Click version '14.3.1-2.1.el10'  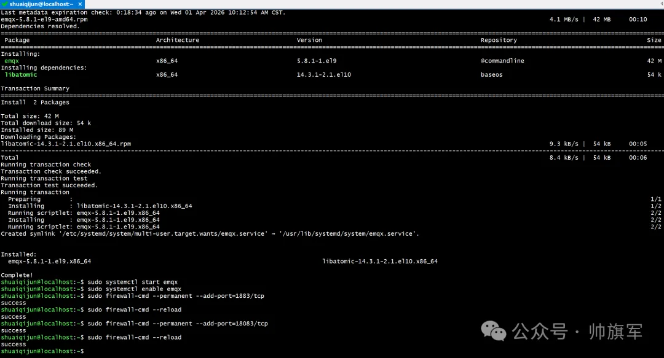324,74
